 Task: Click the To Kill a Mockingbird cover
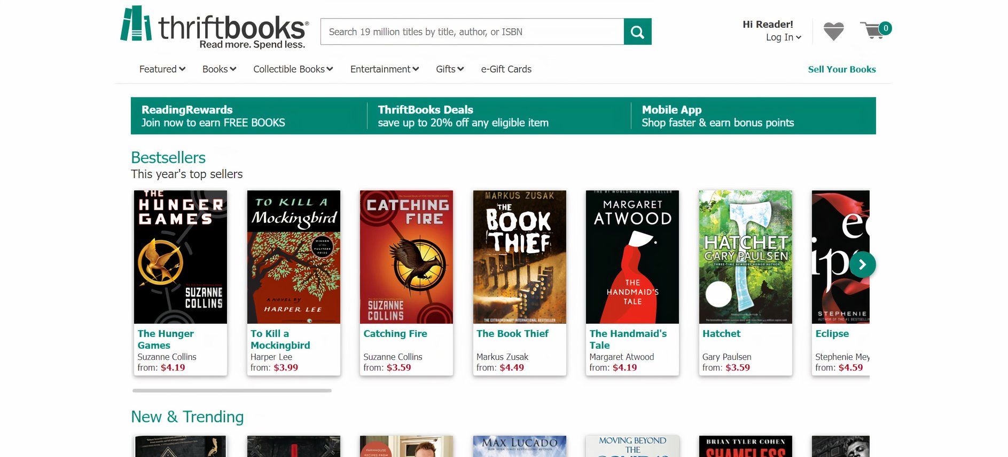pyautogui.click(x=294, y=257)
